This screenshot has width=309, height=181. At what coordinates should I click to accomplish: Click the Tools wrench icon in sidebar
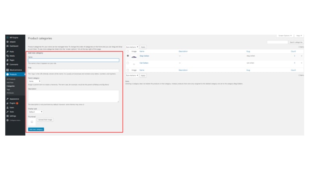click(x=8, y=112)
